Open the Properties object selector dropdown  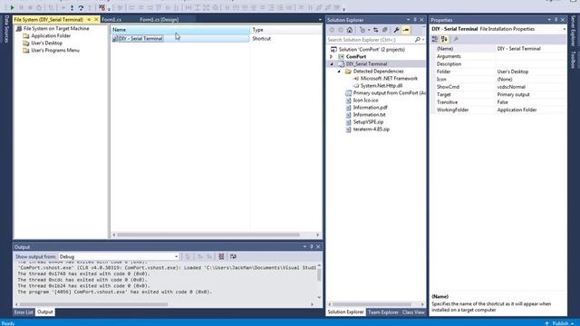pos(564,29)
